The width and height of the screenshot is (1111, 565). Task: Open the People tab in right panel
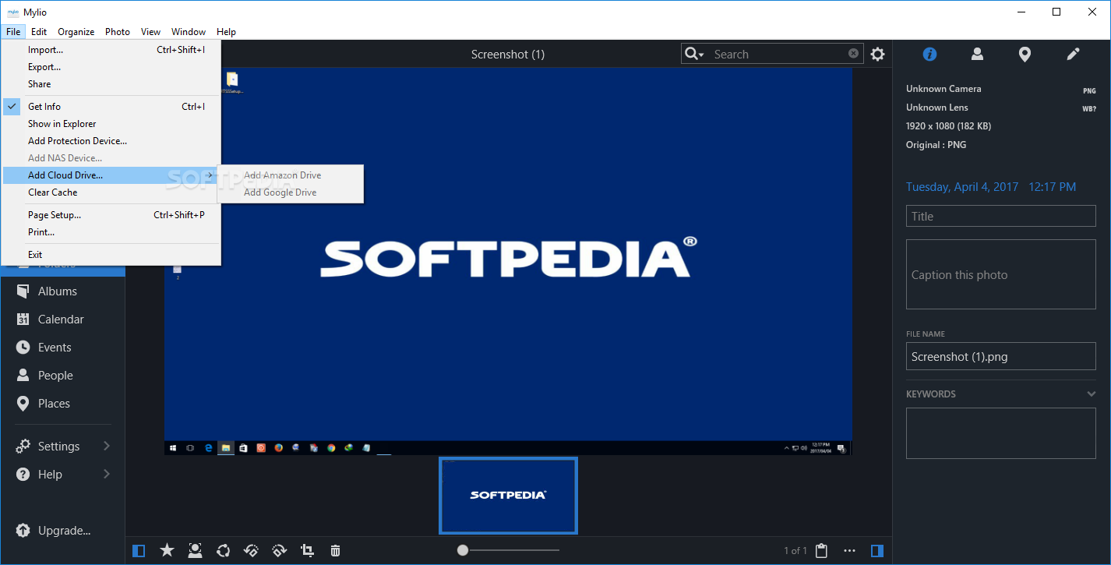click(977, 54)
